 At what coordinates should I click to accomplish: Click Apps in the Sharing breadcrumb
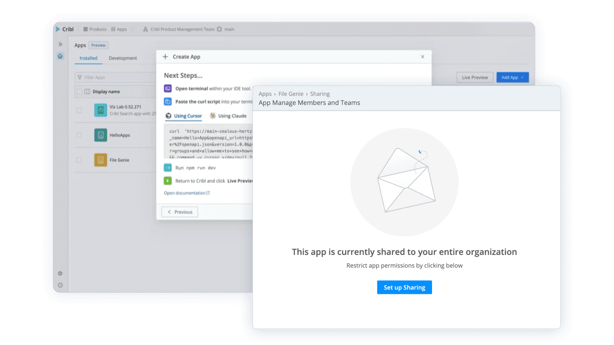coord(265,94)
